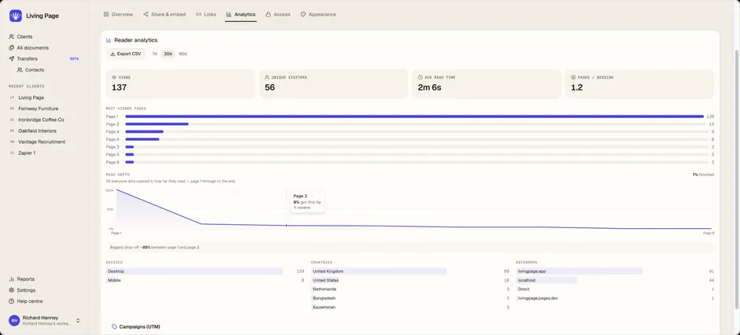This screenshot has width=740, height=335.
Task: Click the Reports bar chart icon
Action: pos(11,279)
